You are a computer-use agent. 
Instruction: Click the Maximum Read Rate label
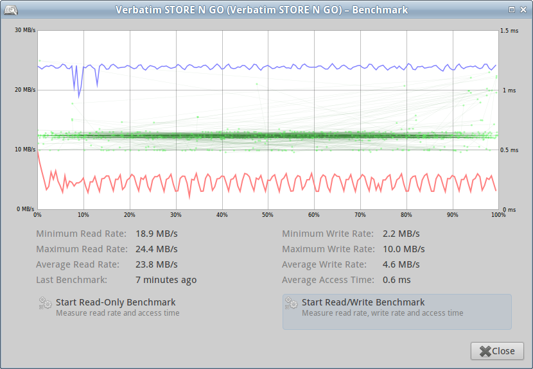point(82,249)
